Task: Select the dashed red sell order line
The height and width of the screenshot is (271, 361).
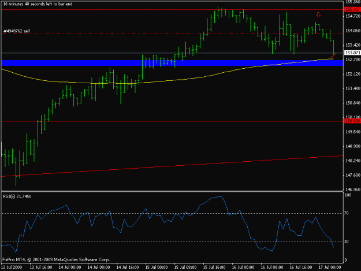Action: click(x=172, y=34)
